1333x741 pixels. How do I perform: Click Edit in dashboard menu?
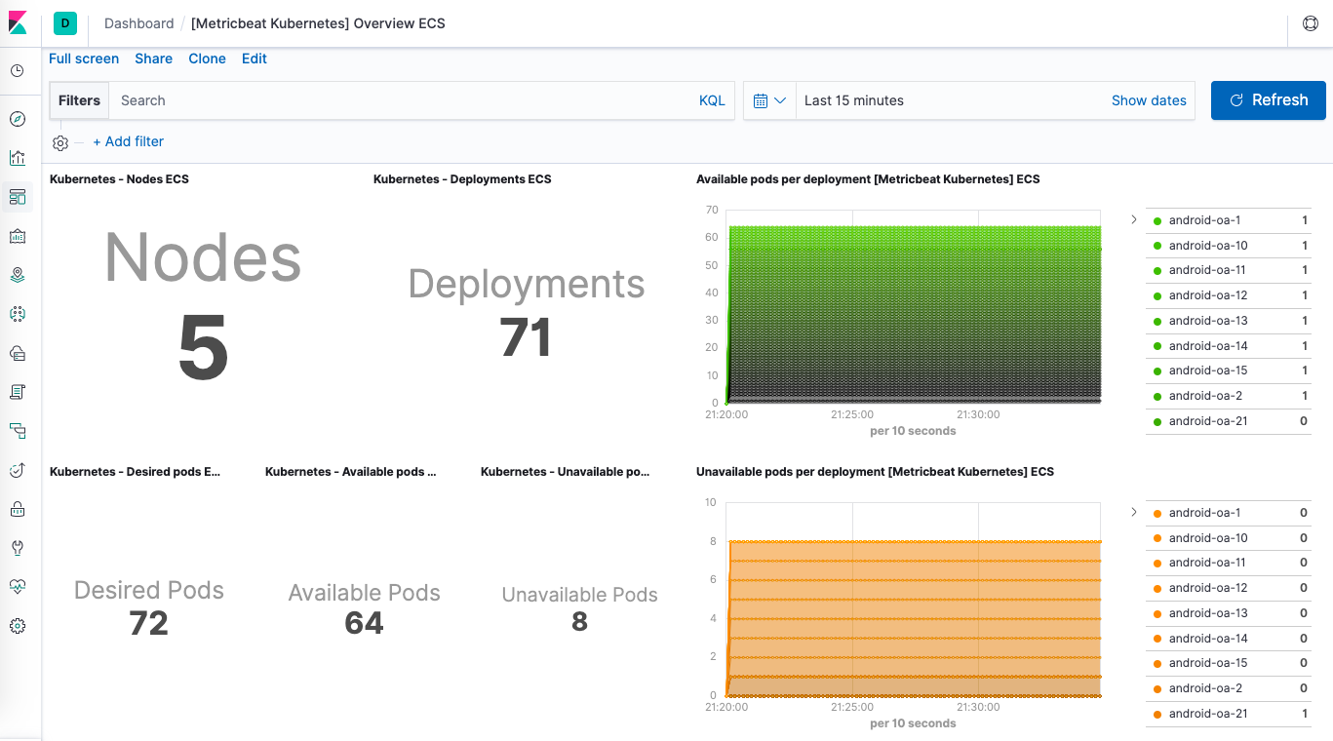tap(255, 58)
